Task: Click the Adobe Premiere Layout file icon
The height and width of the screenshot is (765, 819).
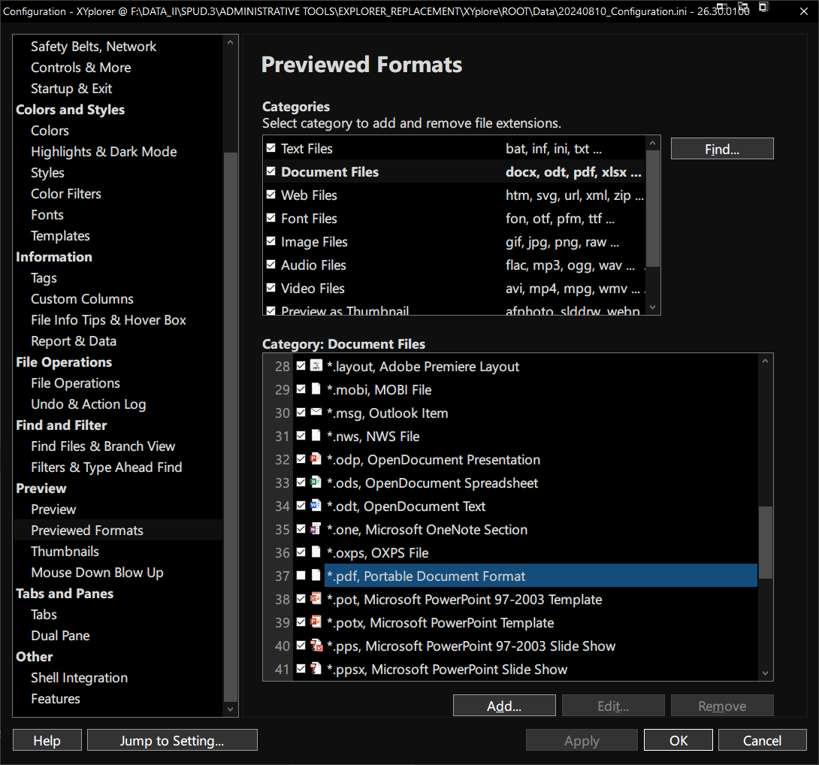Action: click(316, 366)
